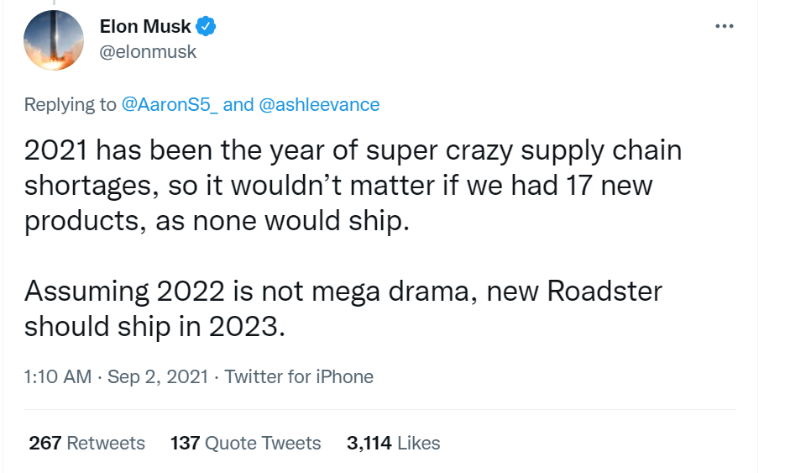
Task: Open the Twitter for iPhone source link
Action: pyautogui.click(x=299, y=376)
